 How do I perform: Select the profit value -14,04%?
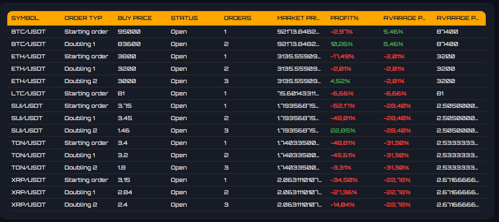click(343, 205)
